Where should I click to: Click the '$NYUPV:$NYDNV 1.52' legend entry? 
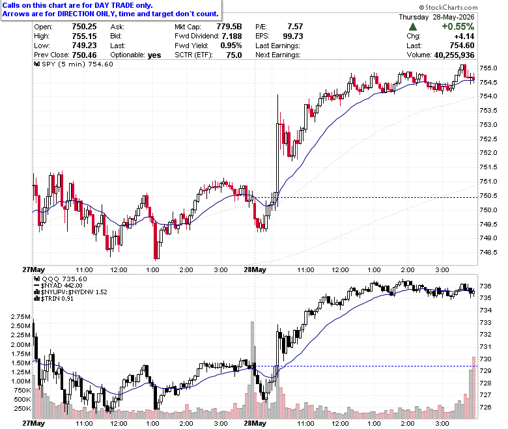pos(74,292)
